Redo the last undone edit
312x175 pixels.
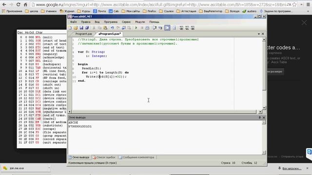pyautogui.click(x=118, y=28)
